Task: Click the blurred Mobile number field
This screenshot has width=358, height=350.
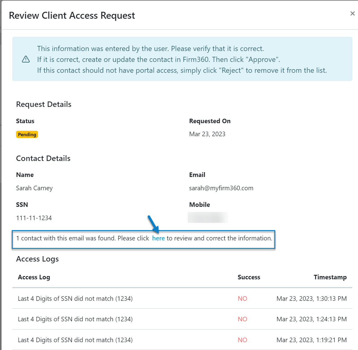Action: [208, 217]
